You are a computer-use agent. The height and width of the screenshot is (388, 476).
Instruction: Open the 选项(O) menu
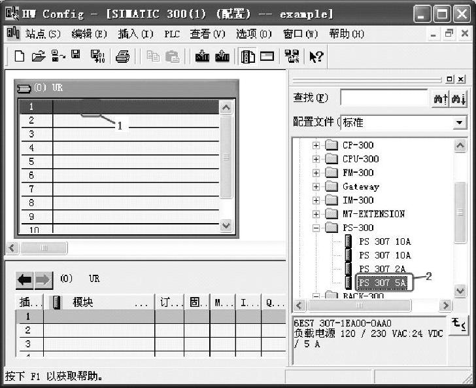tap(254, 34)
